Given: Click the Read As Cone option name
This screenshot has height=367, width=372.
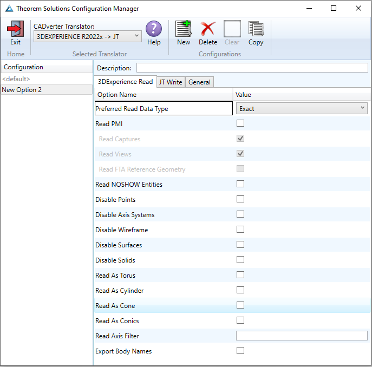Looking at the screenshot, I should pos(115,306).
